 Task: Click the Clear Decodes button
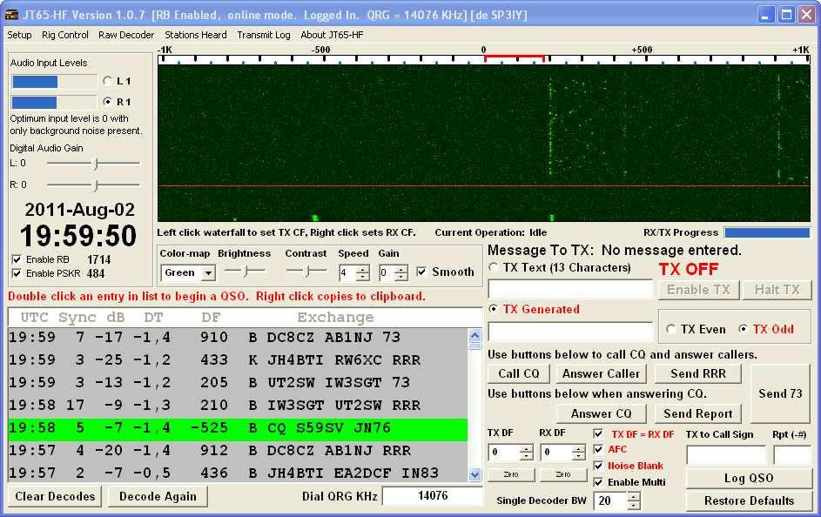point(55,496)
